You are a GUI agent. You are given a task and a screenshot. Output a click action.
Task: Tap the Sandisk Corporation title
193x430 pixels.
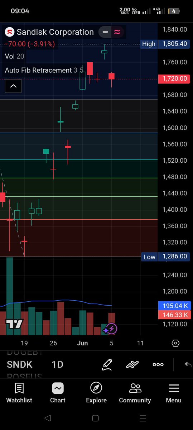(55, 32)
